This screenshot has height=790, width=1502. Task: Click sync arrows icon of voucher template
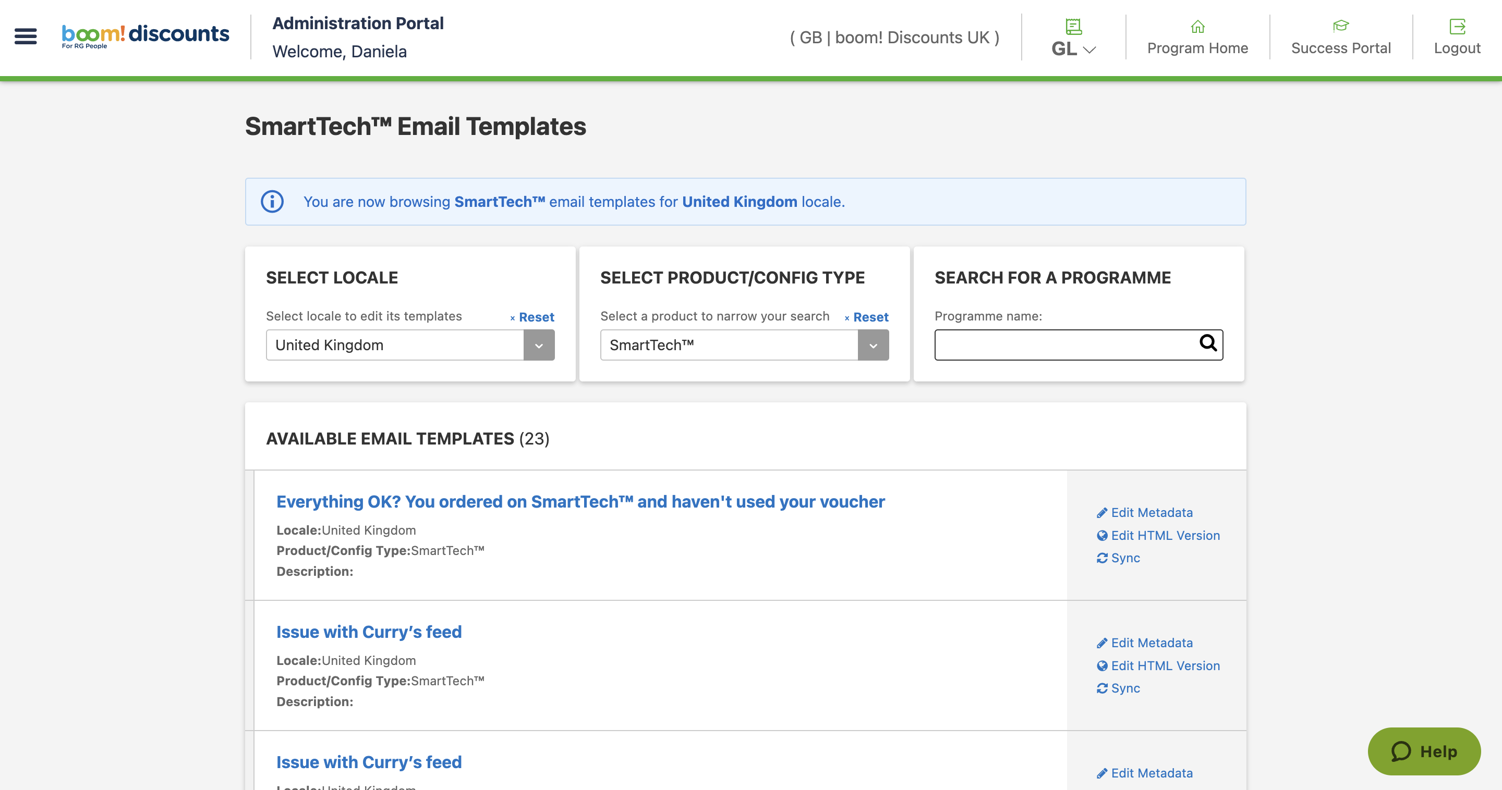(x=1101, y=558)
